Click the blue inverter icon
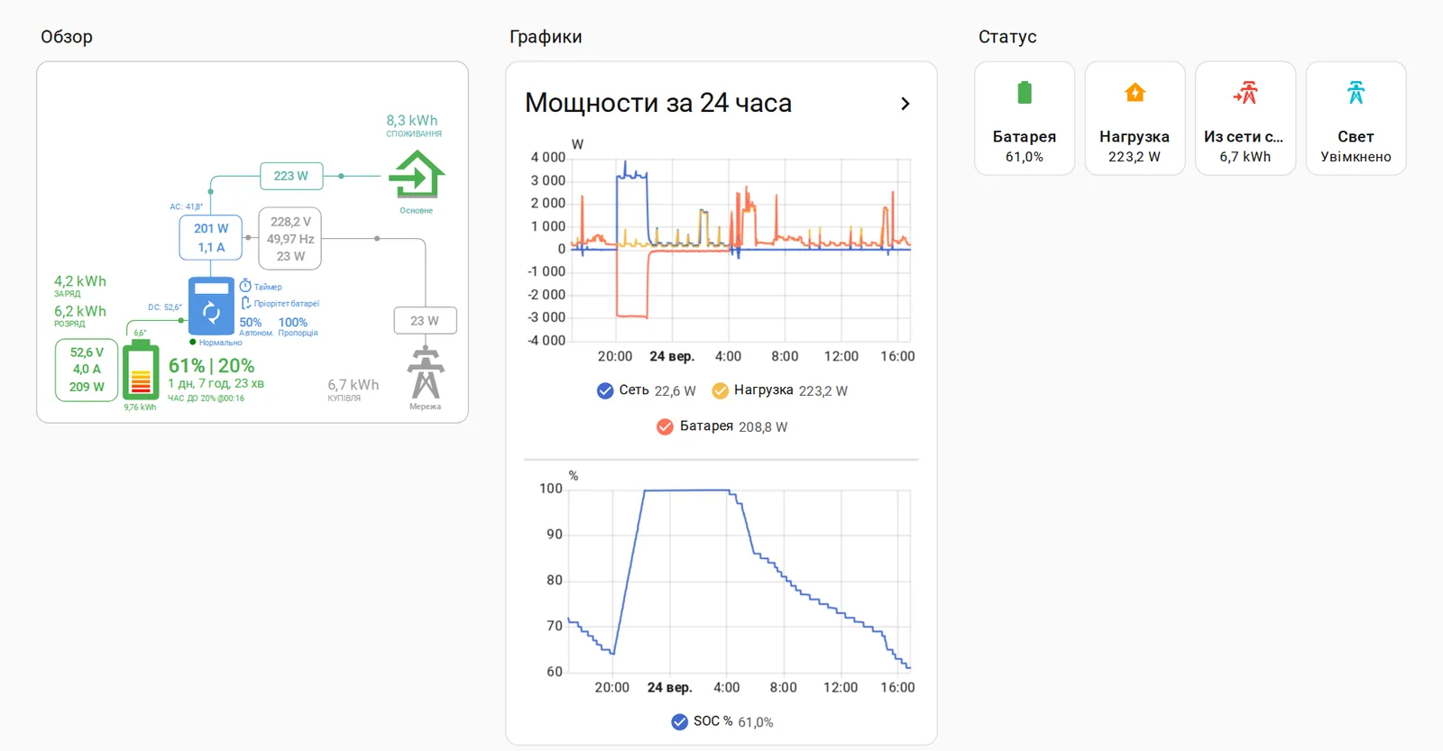The image size is (1443, 751). pos(211,307)
